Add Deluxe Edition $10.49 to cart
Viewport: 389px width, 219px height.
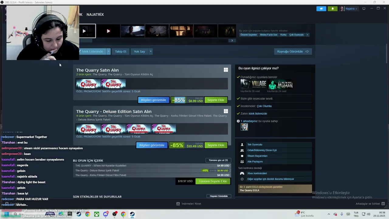coord(216,145)
